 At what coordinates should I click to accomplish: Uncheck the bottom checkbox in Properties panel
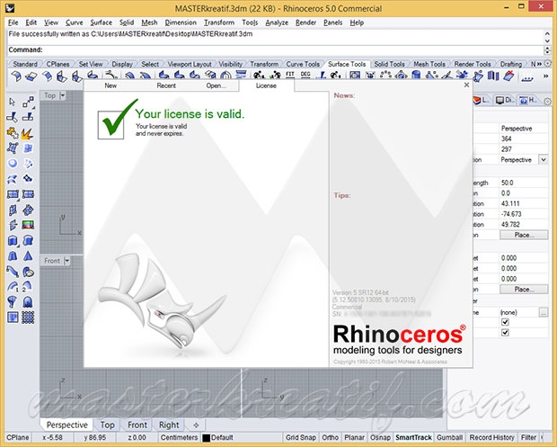pos(505,333)
